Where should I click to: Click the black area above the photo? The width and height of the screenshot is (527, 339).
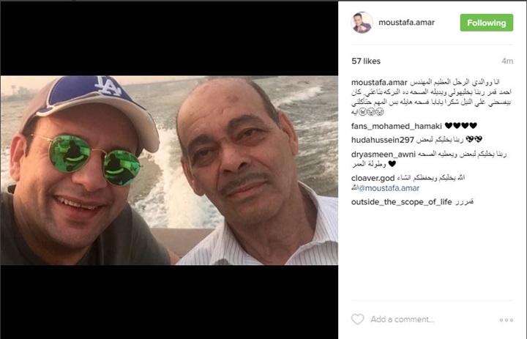[169, 39]
